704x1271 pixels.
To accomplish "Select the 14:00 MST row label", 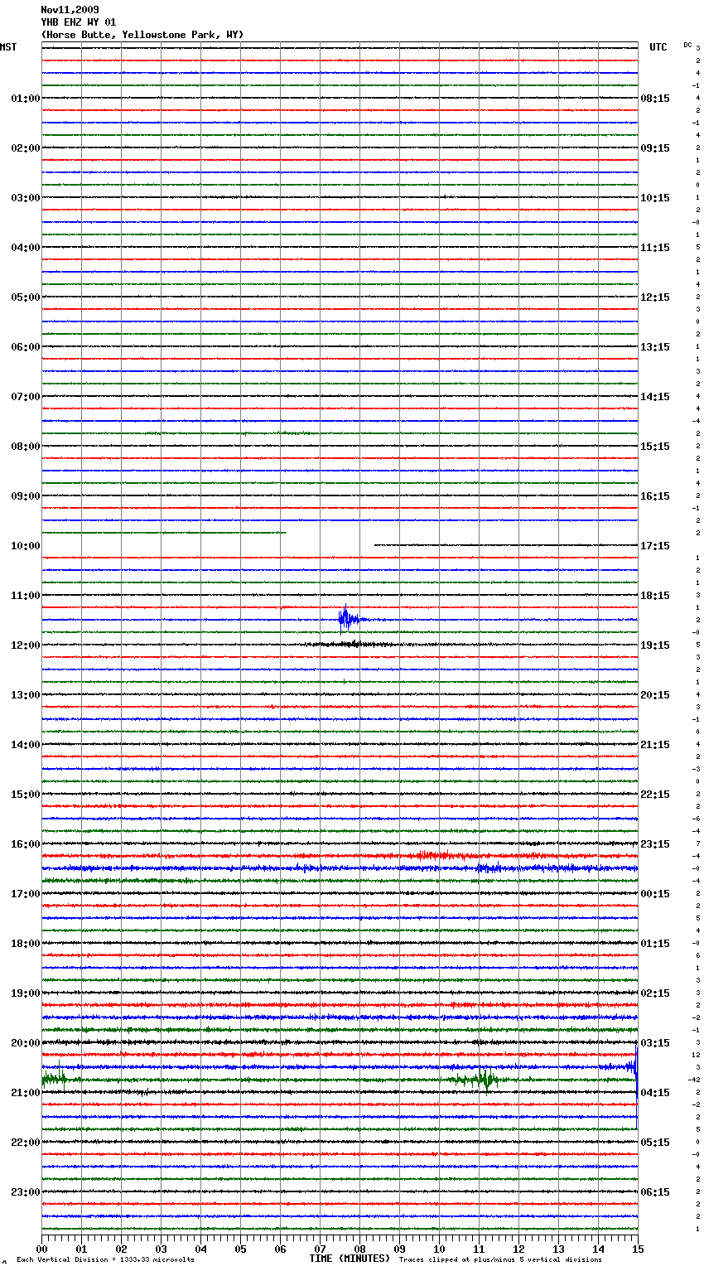I will pos(26,745).
